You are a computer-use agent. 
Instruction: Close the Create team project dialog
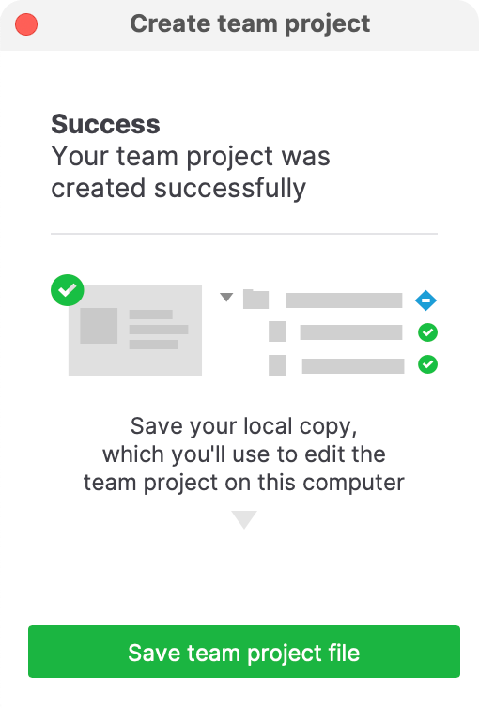pos(26,24)
